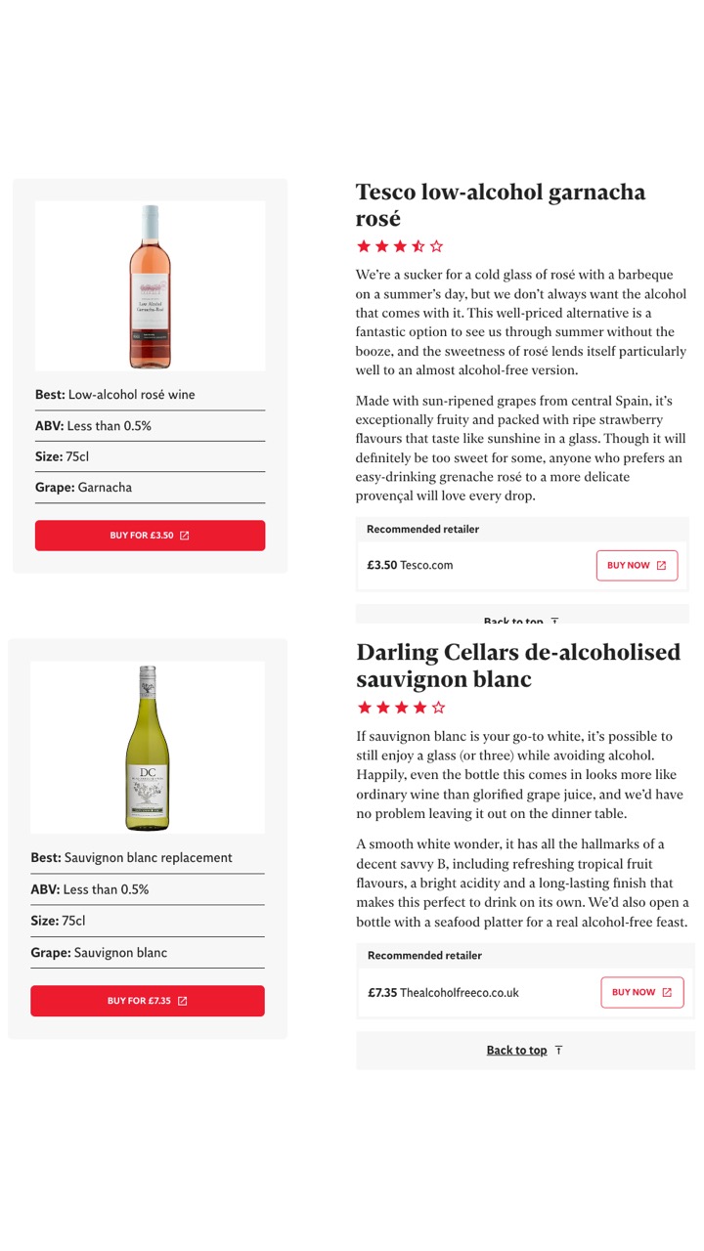The height and width of the screenshot is (1251, 704).
Task: Click the external-link icon on Buy for £7.35
Action: [183, 1001]
